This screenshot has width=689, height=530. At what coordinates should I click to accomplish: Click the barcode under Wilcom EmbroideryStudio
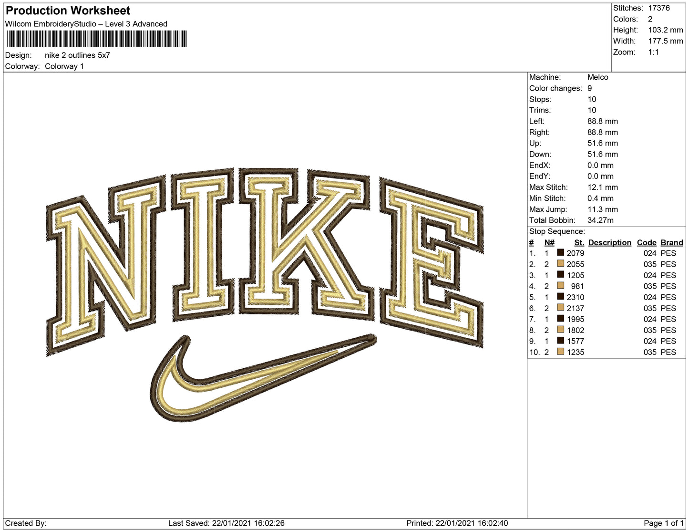pos(97,39)
